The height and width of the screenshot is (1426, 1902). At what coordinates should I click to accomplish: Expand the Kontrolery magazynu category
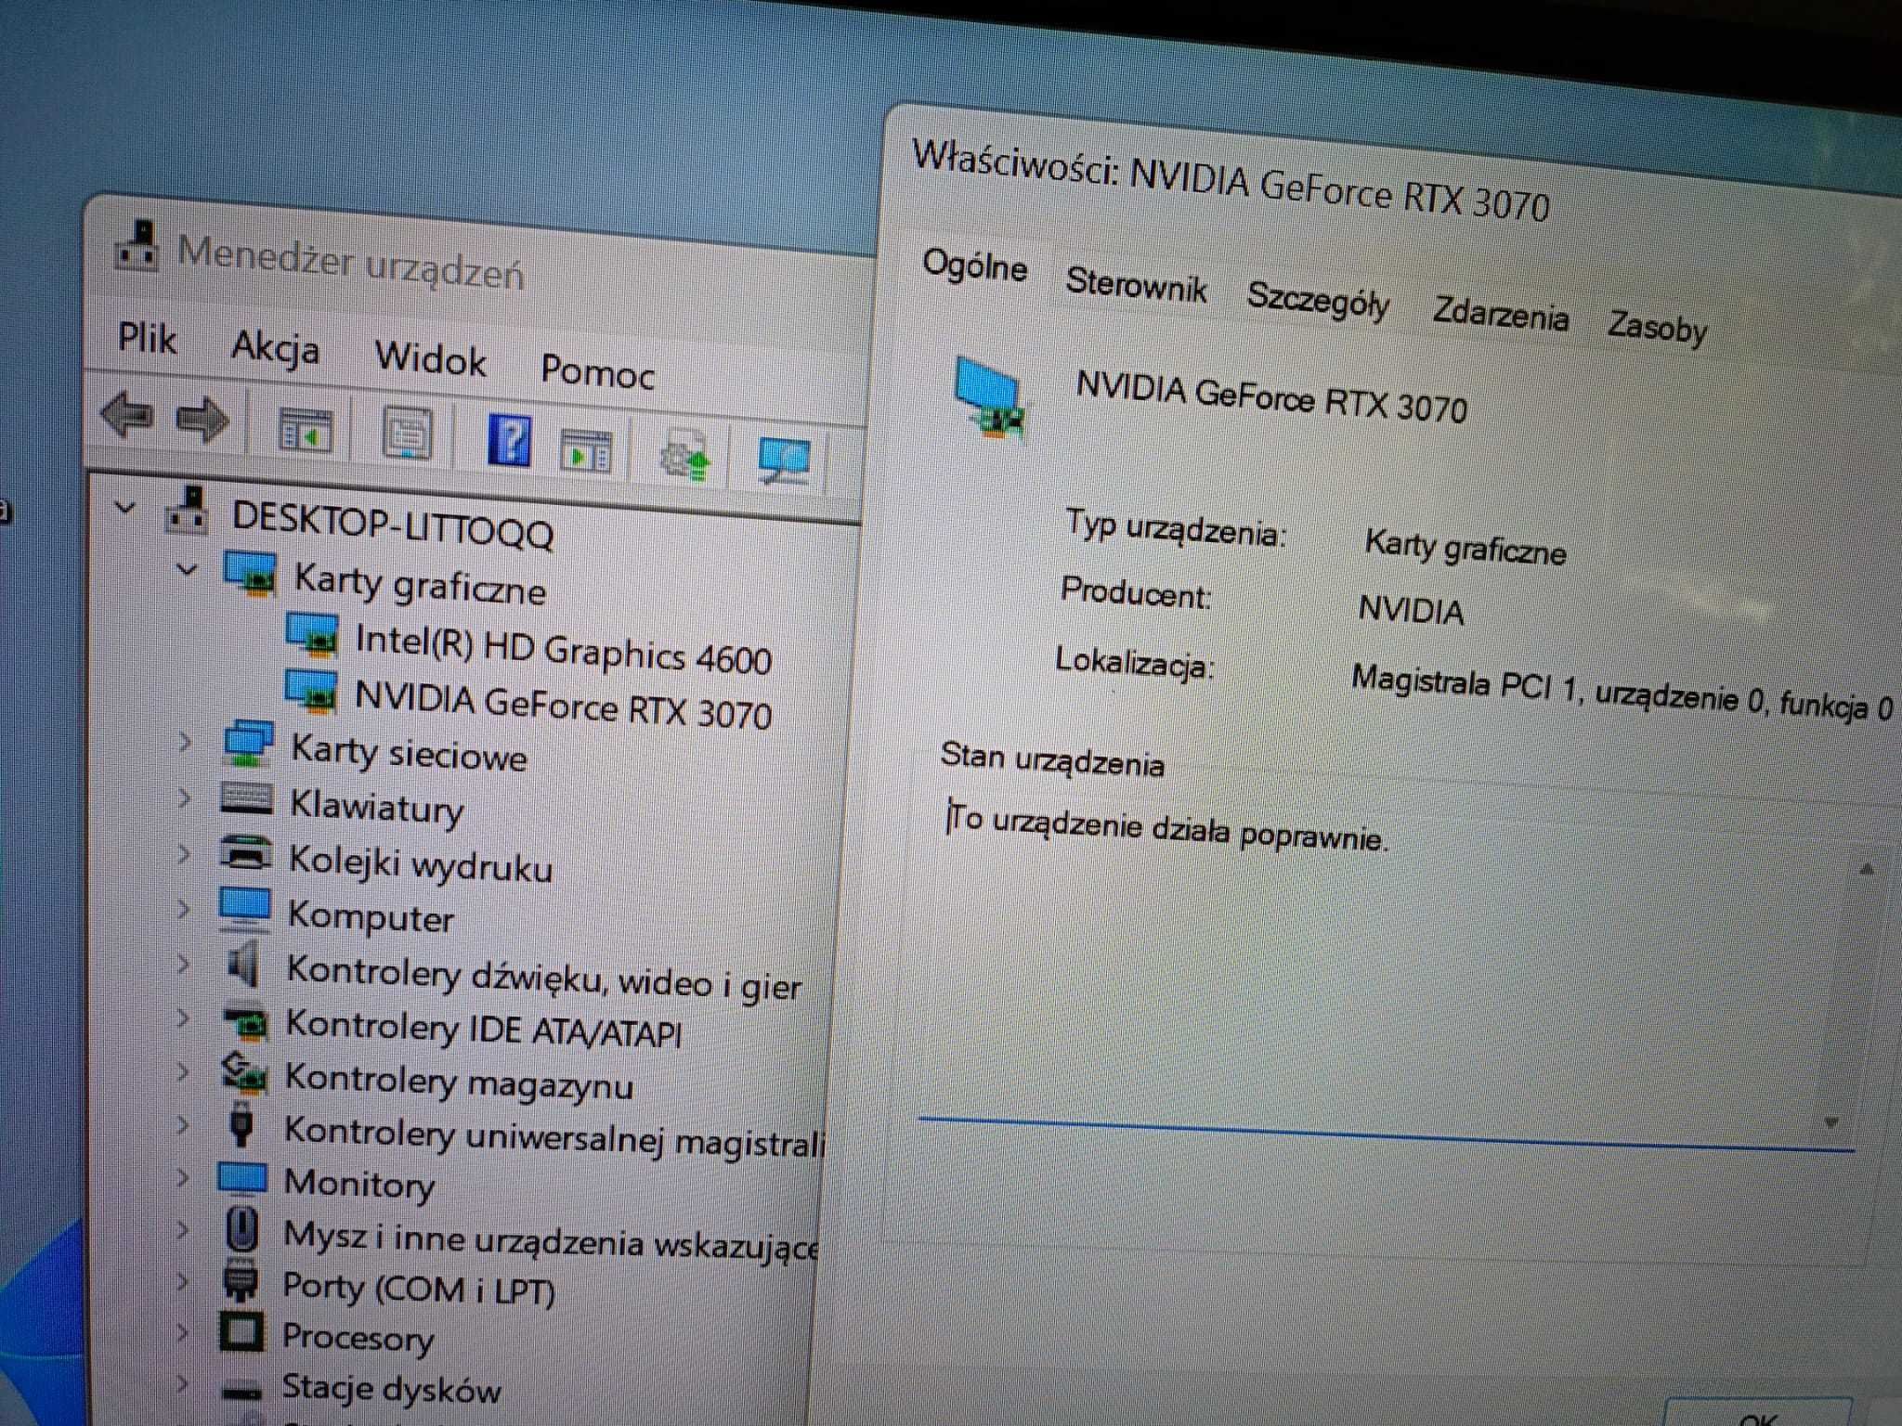184,1071
